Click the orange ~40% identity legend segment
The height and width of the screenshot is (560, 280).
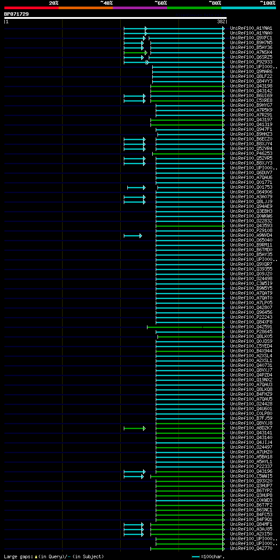85,7
